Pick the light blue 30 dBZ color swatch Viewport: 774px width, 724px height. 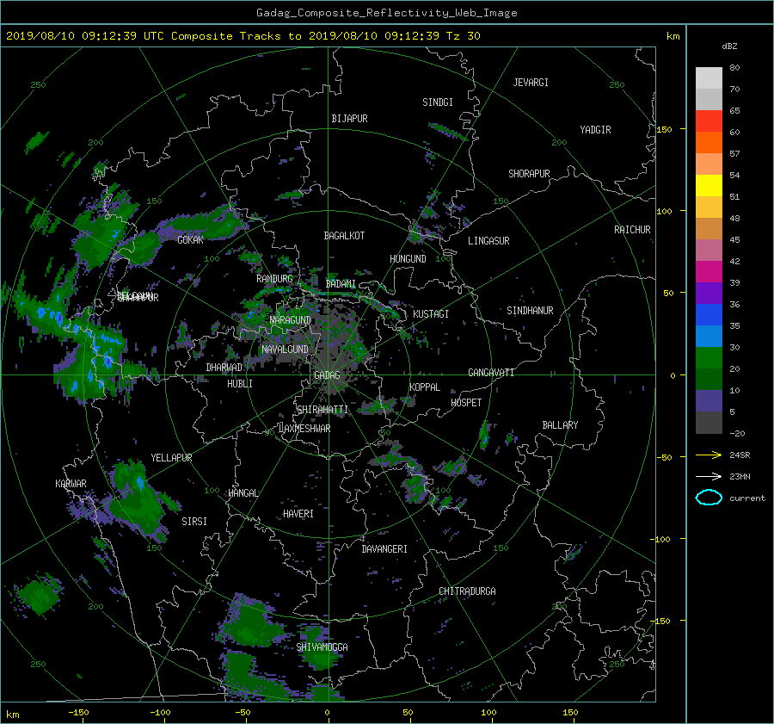click(x=709, y=336)
